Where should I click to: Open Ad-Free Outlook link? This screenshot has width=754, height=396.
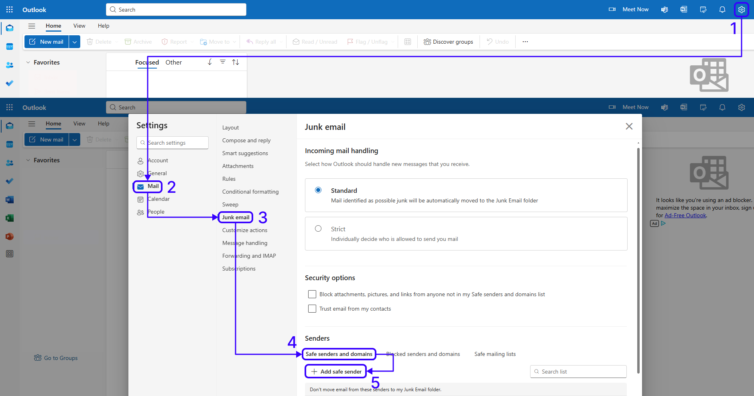(685, 215)
